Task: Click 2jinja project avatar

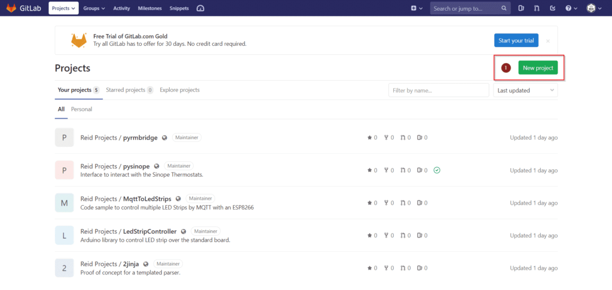Action: coord(65,268)
